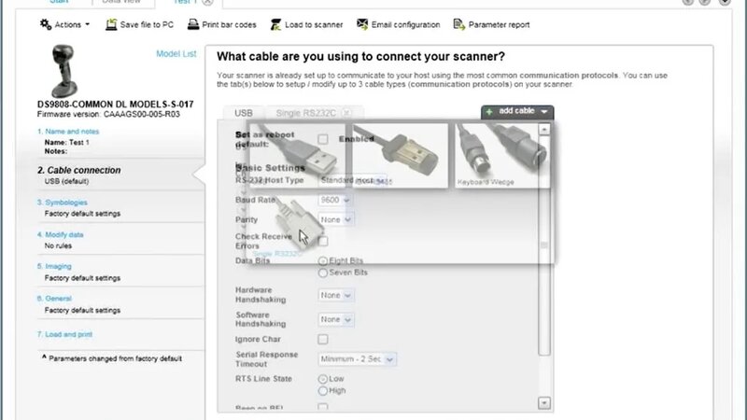
Task: Click the 'No rules' text
Action: (58, 245)
